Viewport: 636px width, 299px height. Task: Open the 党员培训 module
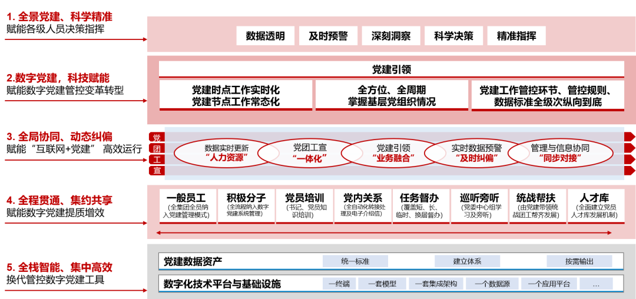pyautogui.click(x=304, y=205)
